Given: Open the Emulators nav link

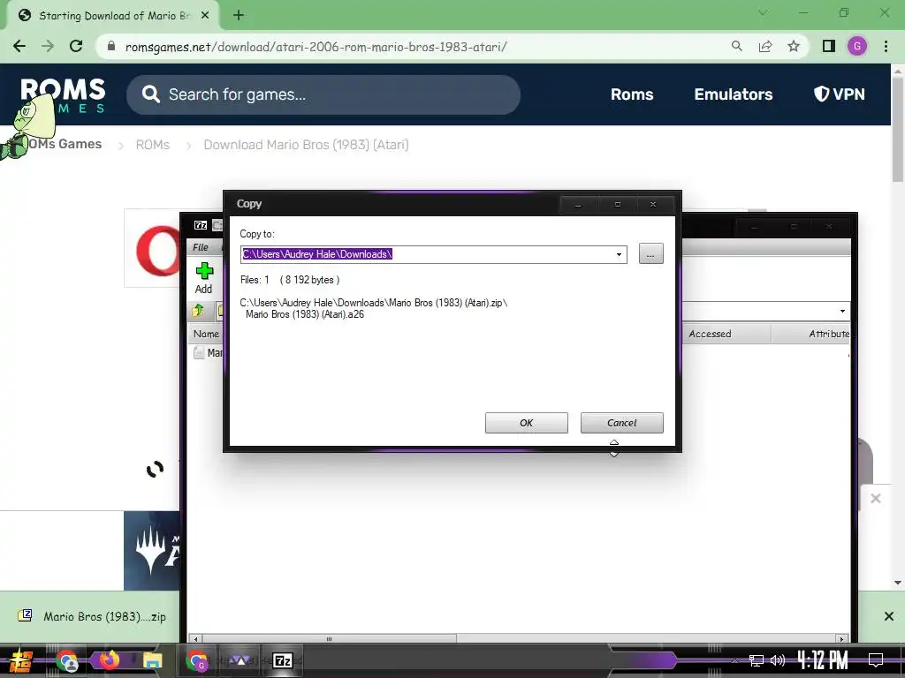Looking at the screenshot, I should coord(733,94).
